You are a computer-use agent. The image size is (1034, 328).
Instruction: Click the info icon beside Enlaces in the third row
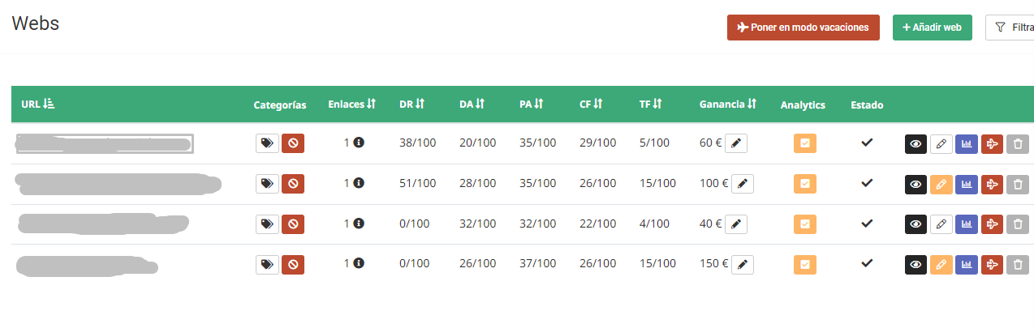(x=359, y=223)
